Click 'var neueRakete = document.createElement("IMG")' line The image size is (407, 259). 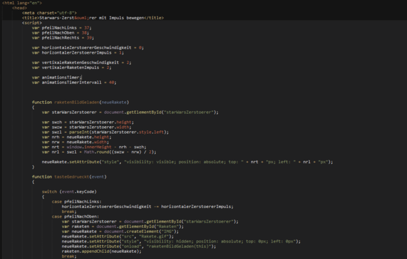120,231
